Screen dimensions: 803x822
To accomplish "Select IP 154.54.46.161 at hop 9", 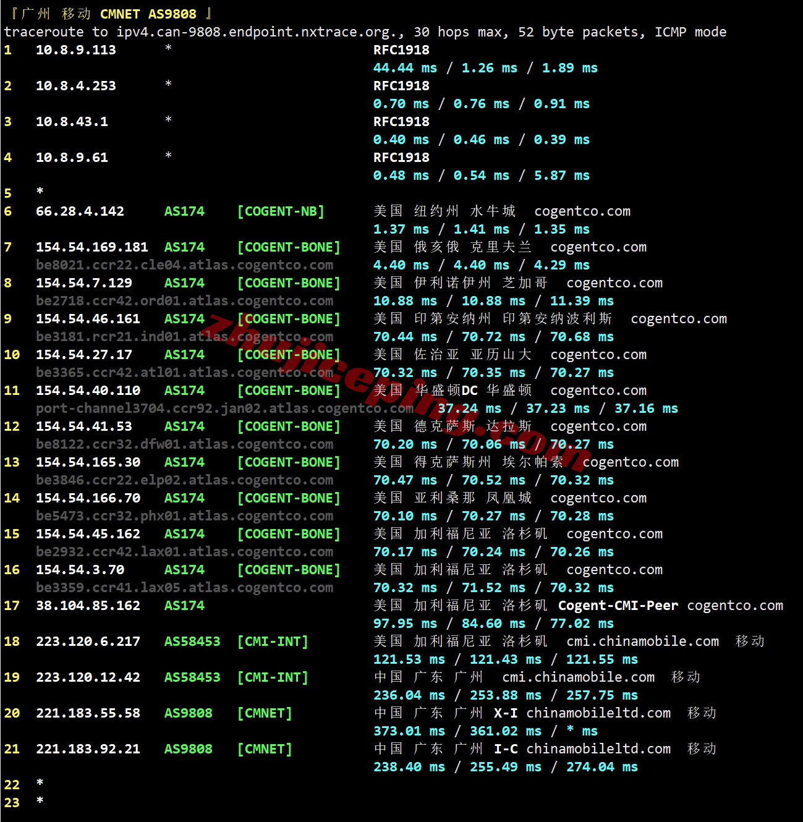I will [88, 319].
